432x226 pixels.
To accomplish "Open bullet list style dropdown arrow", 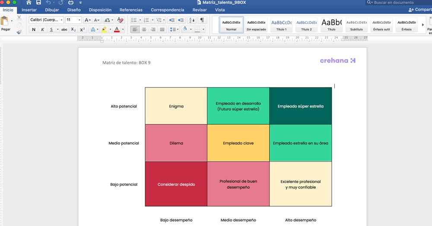I will 140,20.
